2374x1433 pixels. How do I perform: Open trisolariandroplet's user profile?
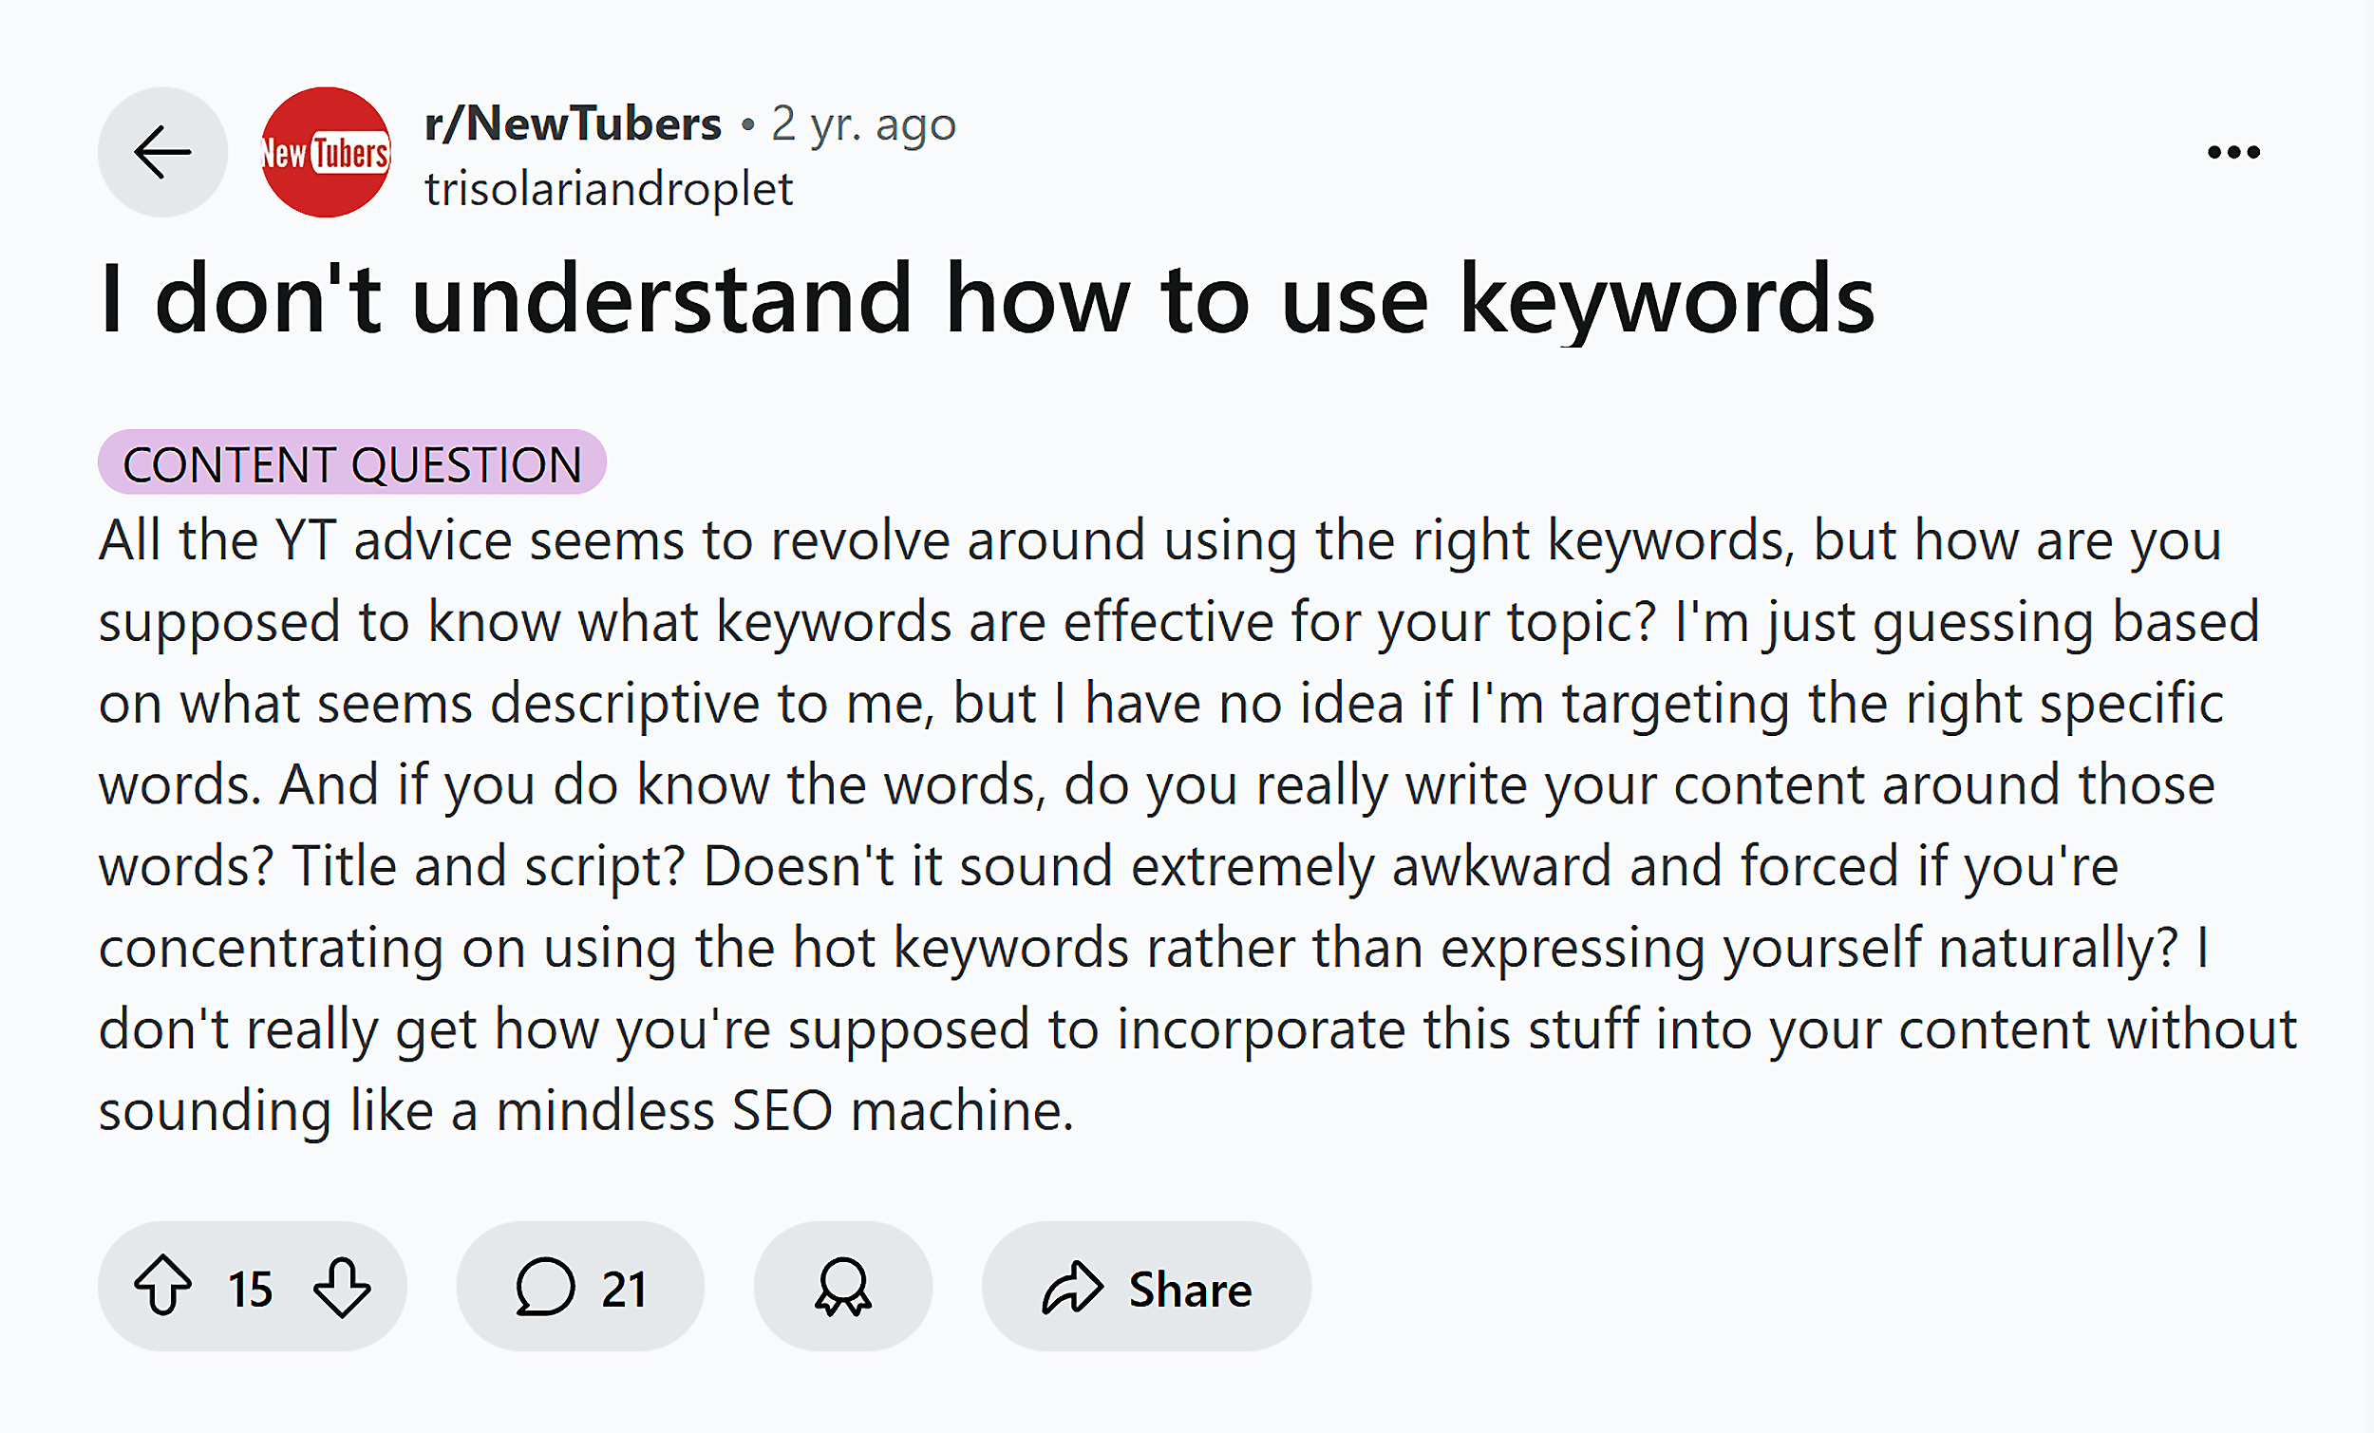tap(608, 189)
